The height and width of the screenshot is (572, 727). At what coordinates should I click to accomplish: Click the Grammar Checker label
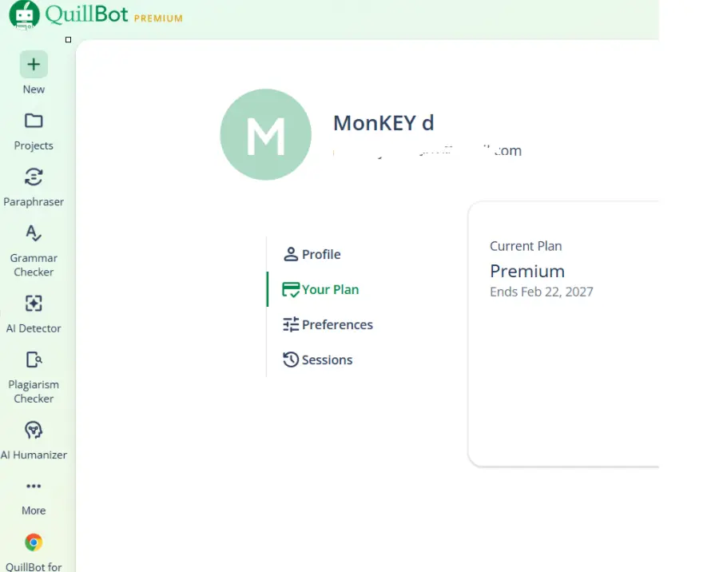pos(34,265)
